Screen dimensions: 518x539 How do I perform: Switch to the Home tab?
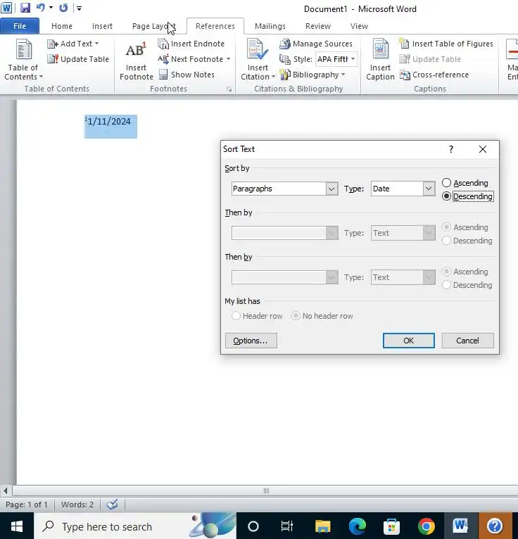click(62, 26)
